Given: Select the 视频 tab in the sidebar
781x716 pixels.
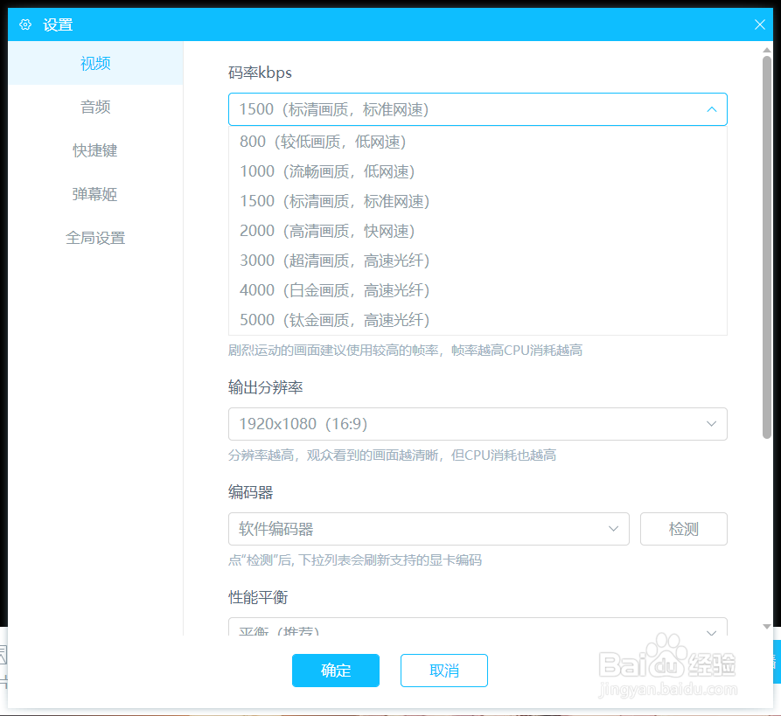Looking at the screenshot, I should coord(94,63).
